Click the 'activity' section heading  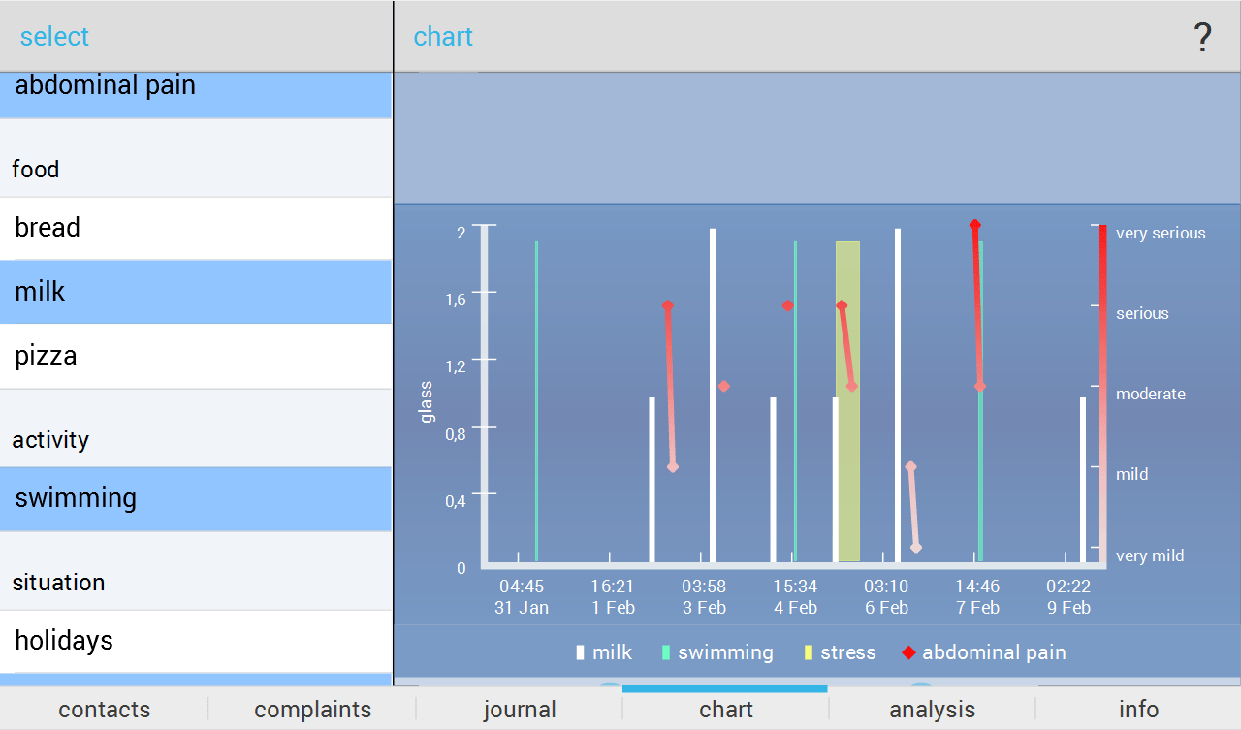coord(50,440)
